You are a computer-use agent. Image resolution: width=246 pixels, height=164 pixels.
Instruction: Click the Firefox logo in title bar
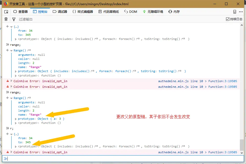pyautogui.click(x=6, y=4)
